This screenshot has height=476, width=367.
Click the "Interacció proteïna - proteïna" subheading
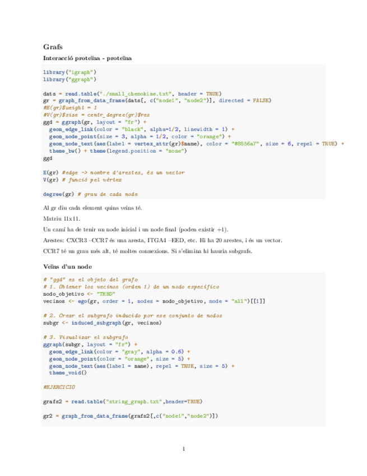pos(87,58)
